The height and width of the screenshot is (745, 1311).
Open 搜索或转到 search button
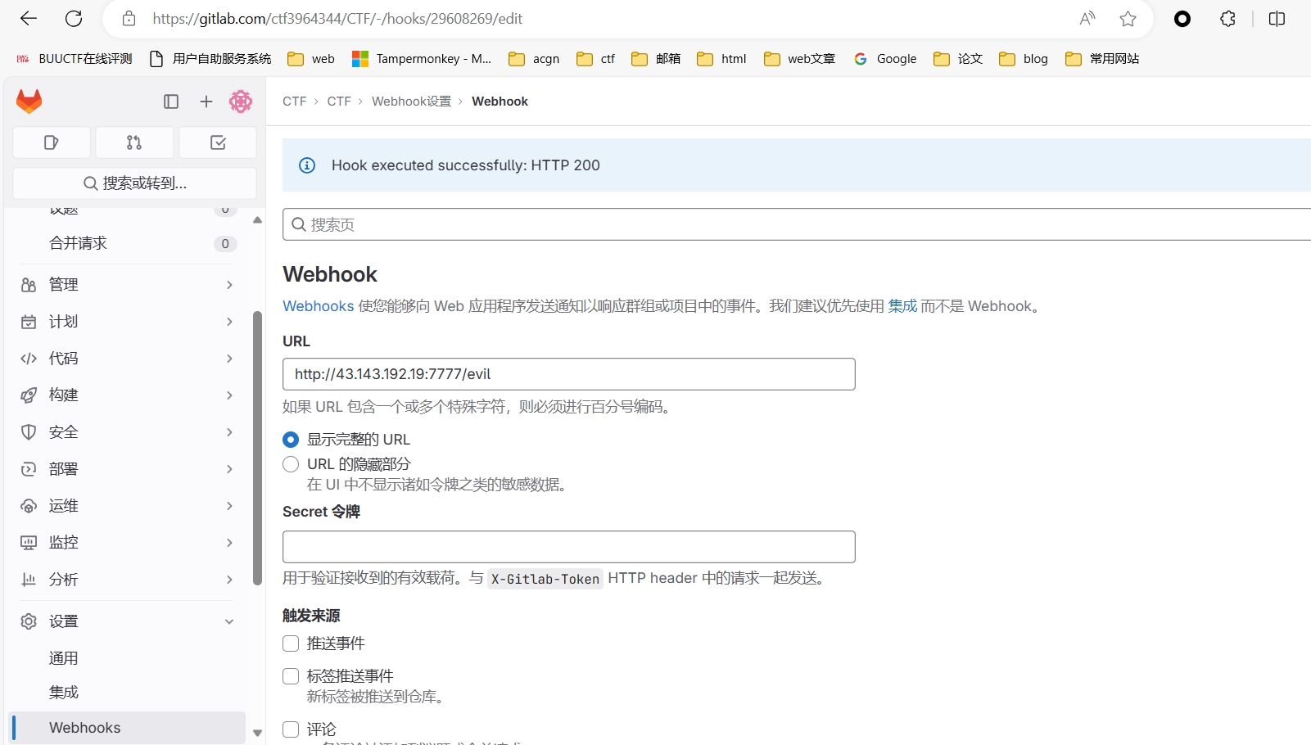click(135, 183)
